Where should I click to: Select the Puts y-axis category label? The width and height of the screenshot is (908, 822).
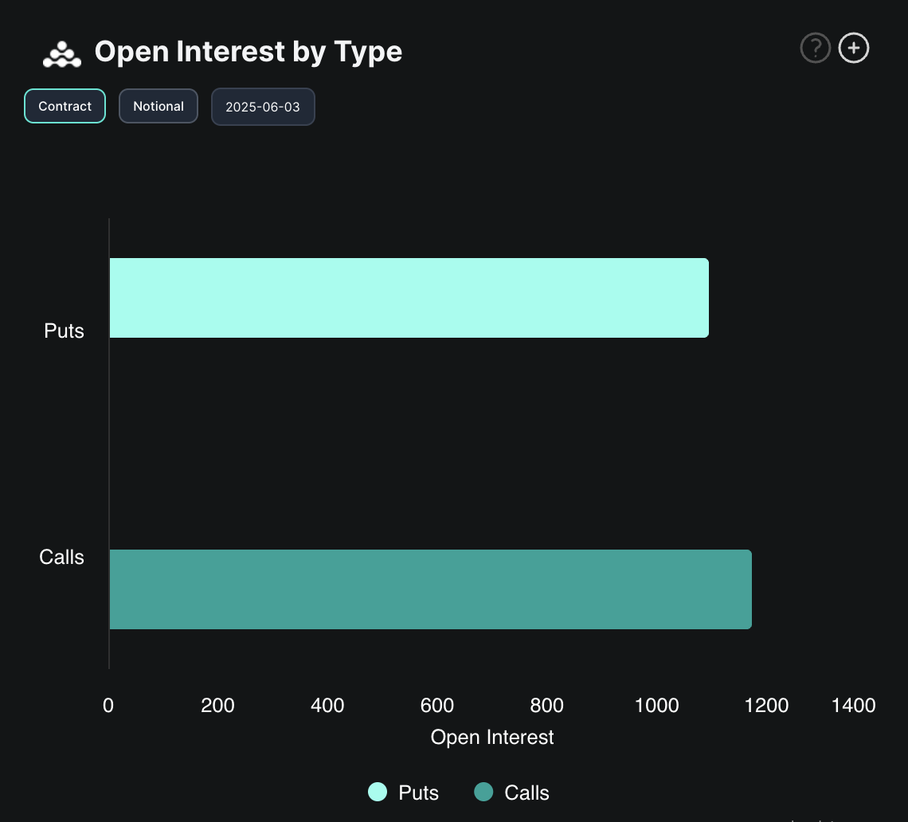pyautogui.click(x=64, y=331)
